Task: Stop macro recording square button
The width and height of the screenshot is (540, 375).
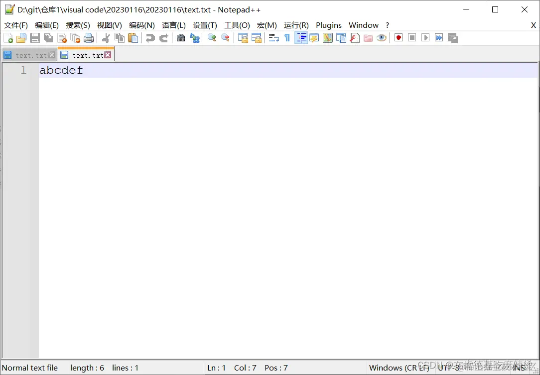Action: (x=412, y=37)
